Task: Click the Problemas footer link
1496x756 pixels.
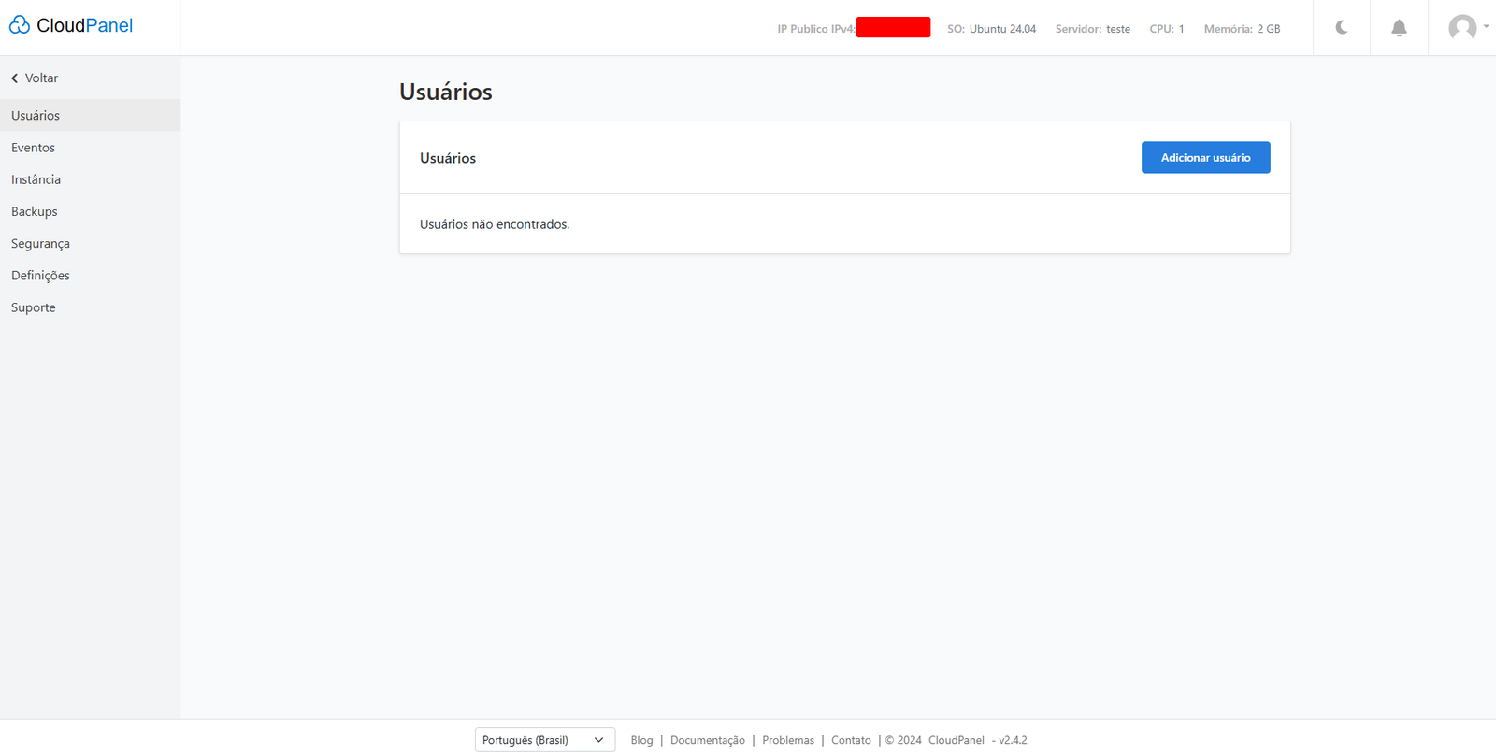Action: point(787,740)
